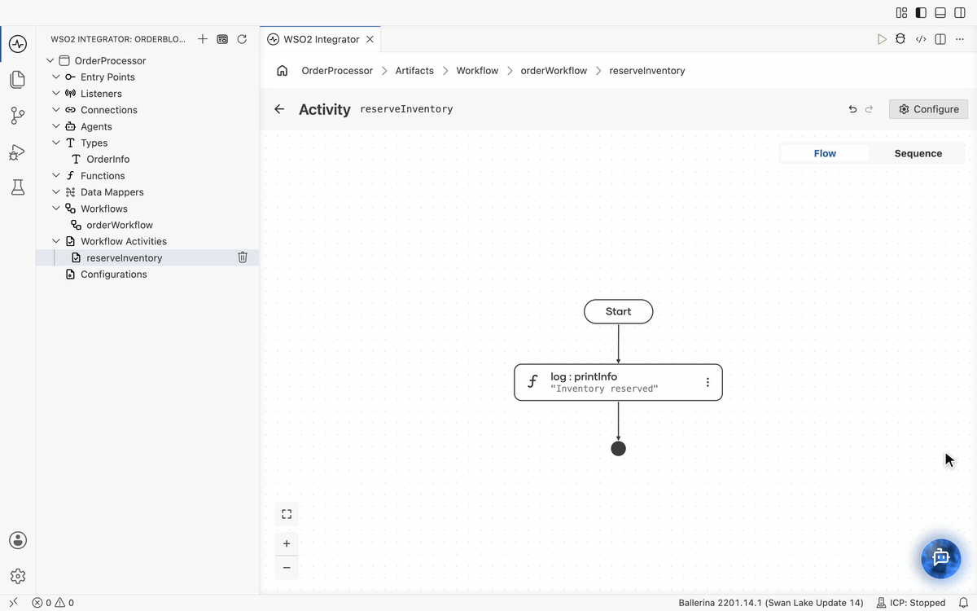The height and width of the screenshot is (611, 977).
Task: Switch to Sequence view
Action: tap(918, 153)
